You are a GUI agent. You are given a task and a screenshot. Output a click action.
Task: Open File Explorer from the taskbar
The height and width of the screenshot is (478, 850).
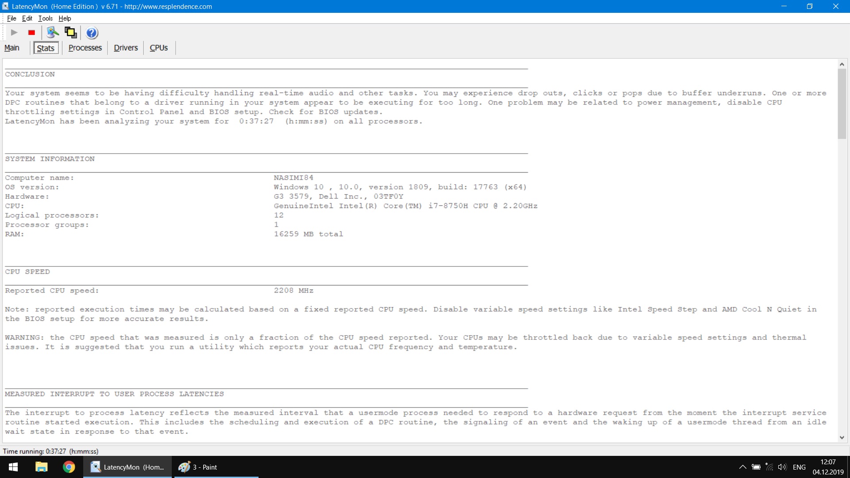point(42,467)
